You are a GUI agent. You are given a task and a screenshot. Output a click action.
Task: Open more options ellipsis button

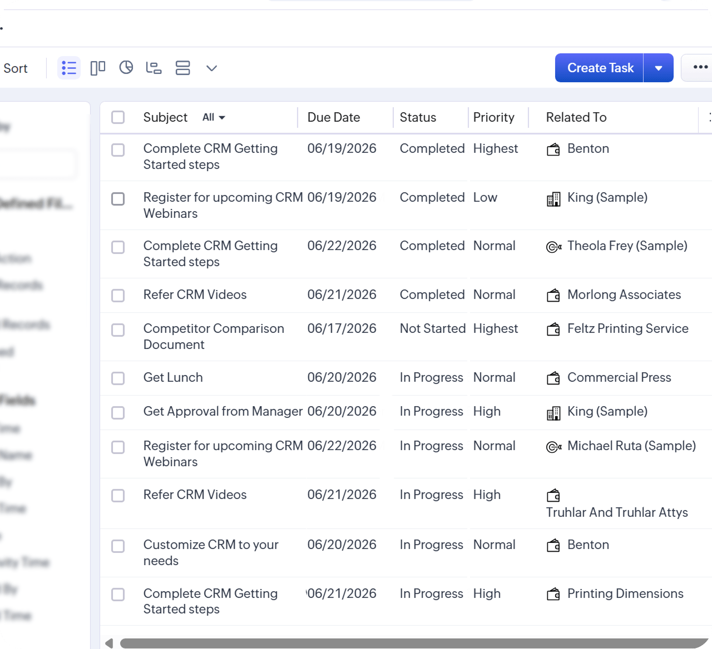coord(700,67)
